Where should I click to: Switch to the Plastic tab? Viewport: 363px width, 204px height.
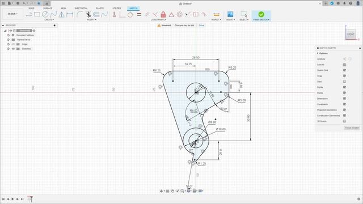coord(100,8)
